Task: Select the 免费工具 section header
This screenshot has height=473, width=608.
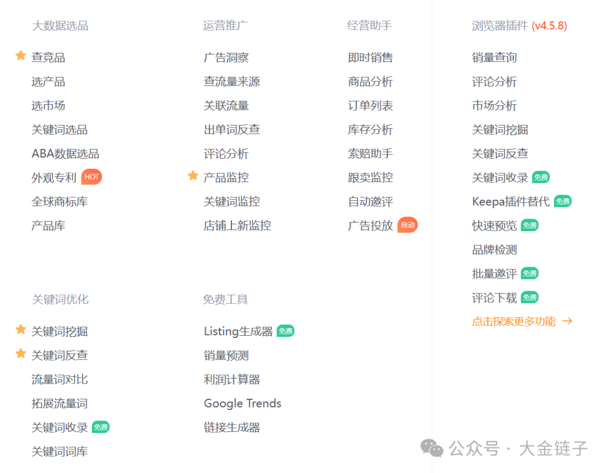Action: click(x=225, y=299)
